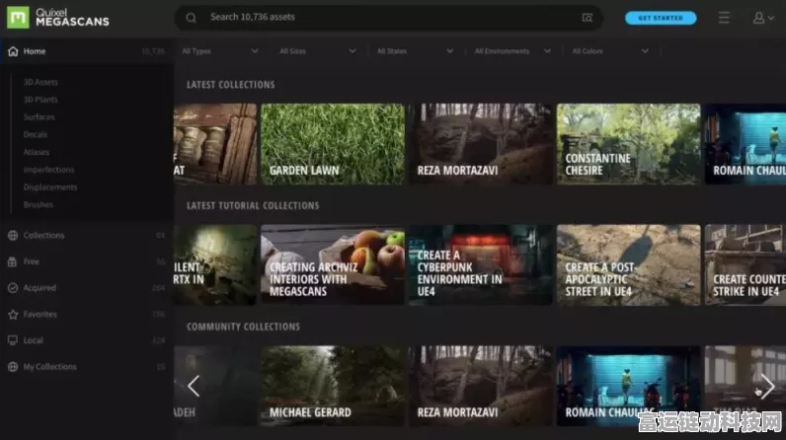Open the Garden Lawn collection
This screenshot has height=440, width=786.
pos(333,144)
